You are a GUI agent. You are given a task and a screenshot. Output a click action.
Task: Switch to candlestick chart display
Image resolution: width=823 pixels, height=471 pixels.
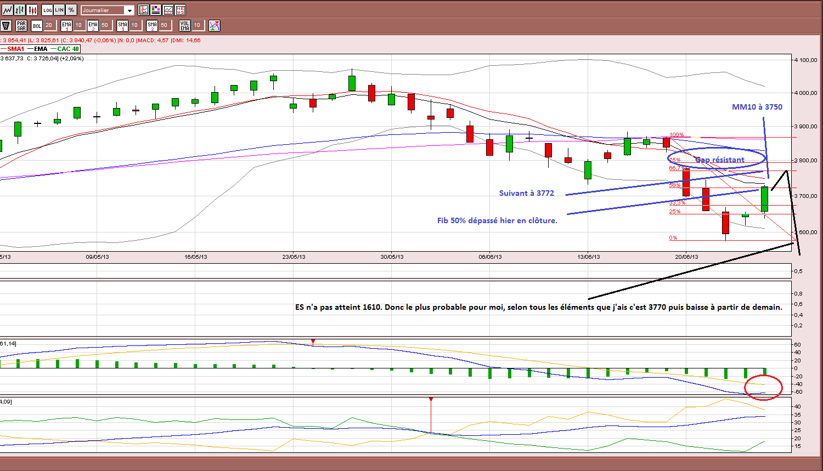32,10
